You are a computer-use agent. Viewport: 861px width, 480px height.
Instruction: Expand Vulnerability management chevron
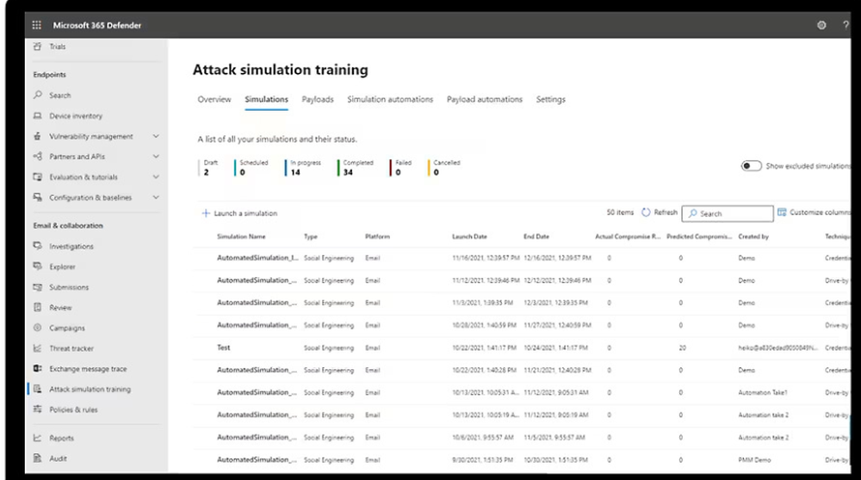[156, 136]
